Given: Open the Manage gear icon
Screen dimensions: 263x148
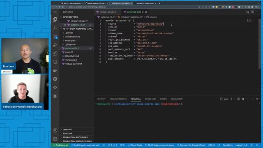Looking at the screenshot, I should click(55, 139).
